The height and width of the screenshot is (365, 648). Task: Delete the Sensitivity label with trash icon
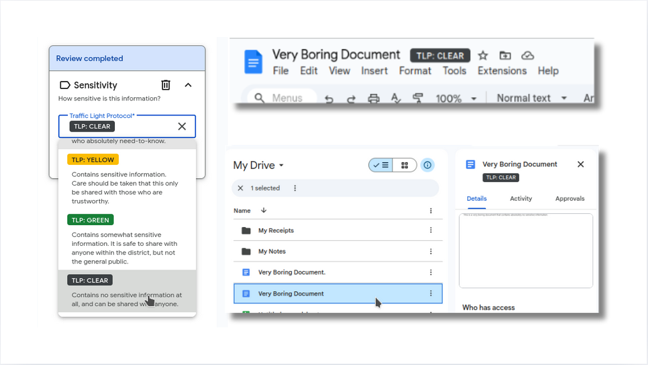[165, 85]
